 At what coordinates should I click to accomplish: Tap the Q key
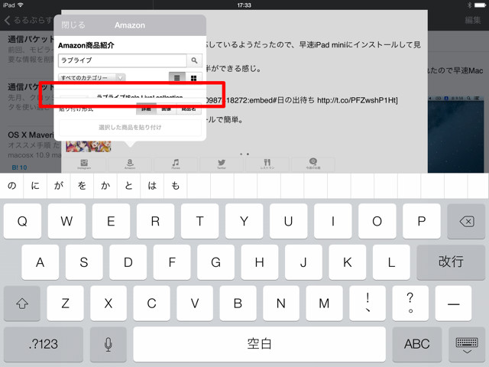[x=22, y=221]
